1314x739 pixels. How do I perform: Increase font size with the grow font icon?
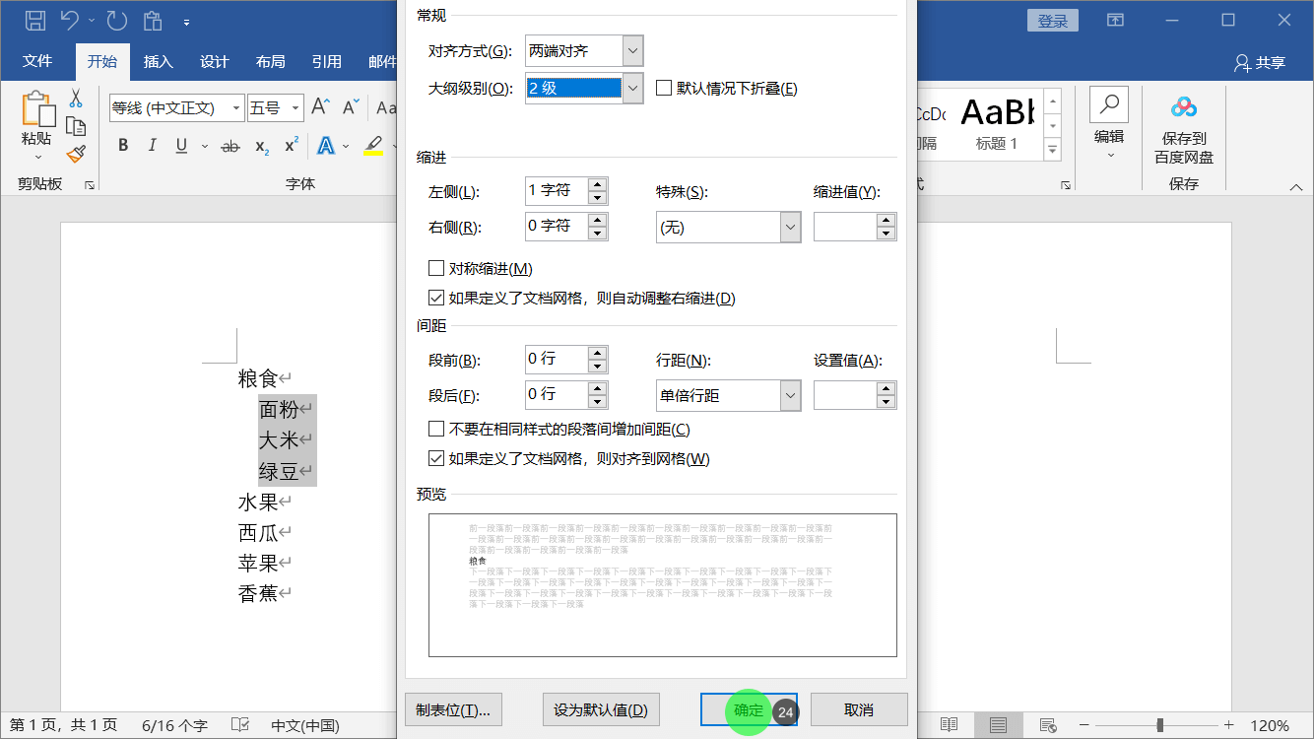(x=320, y=107)
